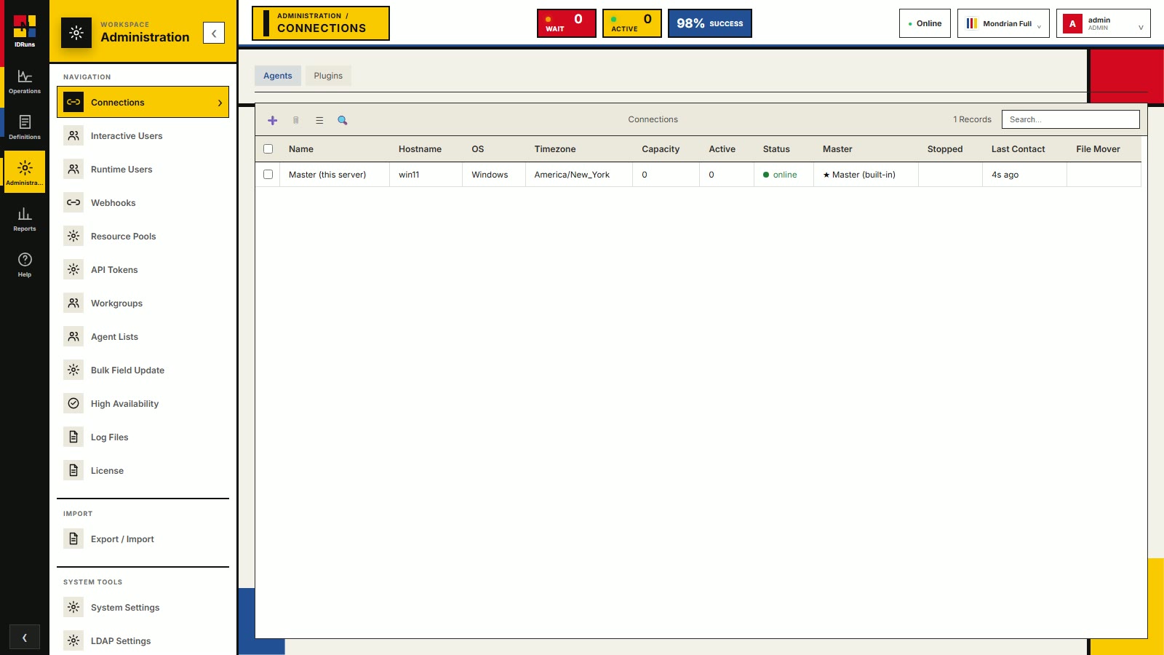Open Agent Lists in navigation
The height and width of the screenshot is (655, 1164).
[143, 336]
